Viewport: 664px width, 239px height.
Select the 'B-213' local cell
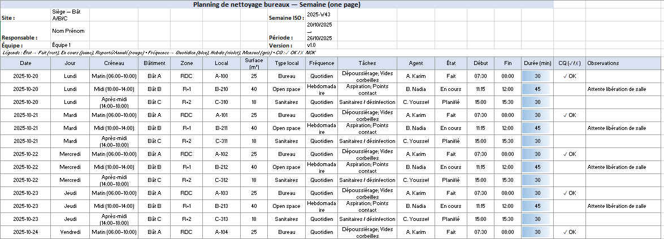click(222, 206)
